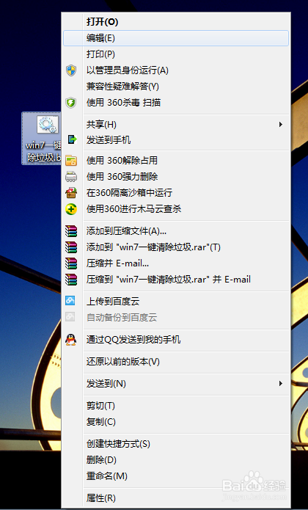Choose 使用 360解除占用
The image size is (308, 510).
coord(176,160)
